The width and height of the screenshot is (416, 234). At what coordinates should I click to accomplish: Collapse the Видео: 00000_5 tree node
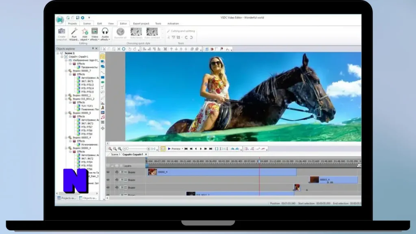(66, 113)
